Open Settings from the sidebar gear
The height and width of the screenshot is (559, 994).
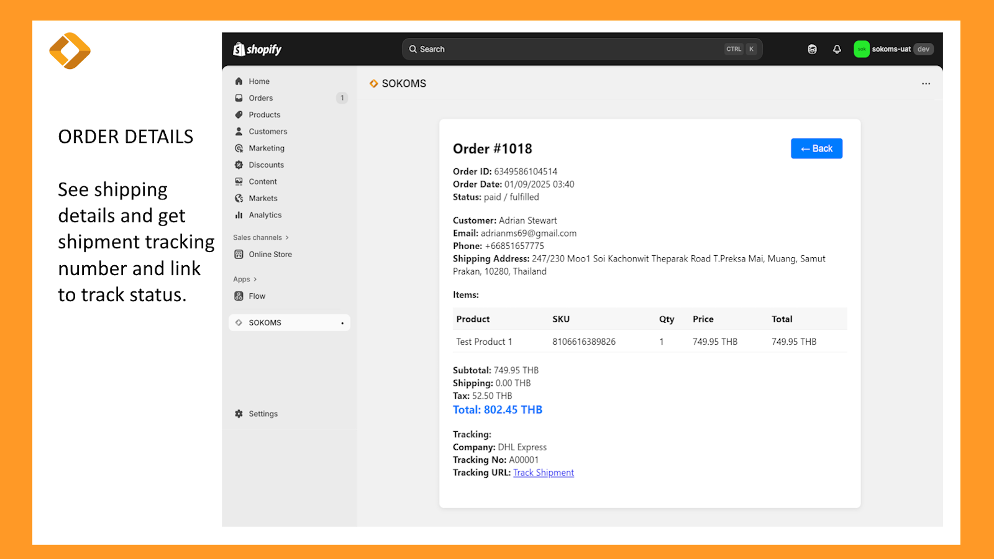click(239, 413)
